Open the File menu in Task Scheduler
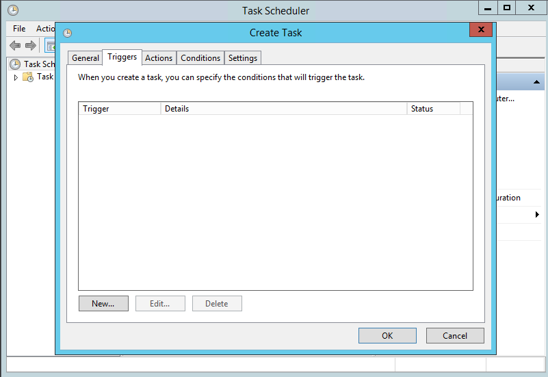The height and width of the screenshot is (377, 548). point(19,29)
